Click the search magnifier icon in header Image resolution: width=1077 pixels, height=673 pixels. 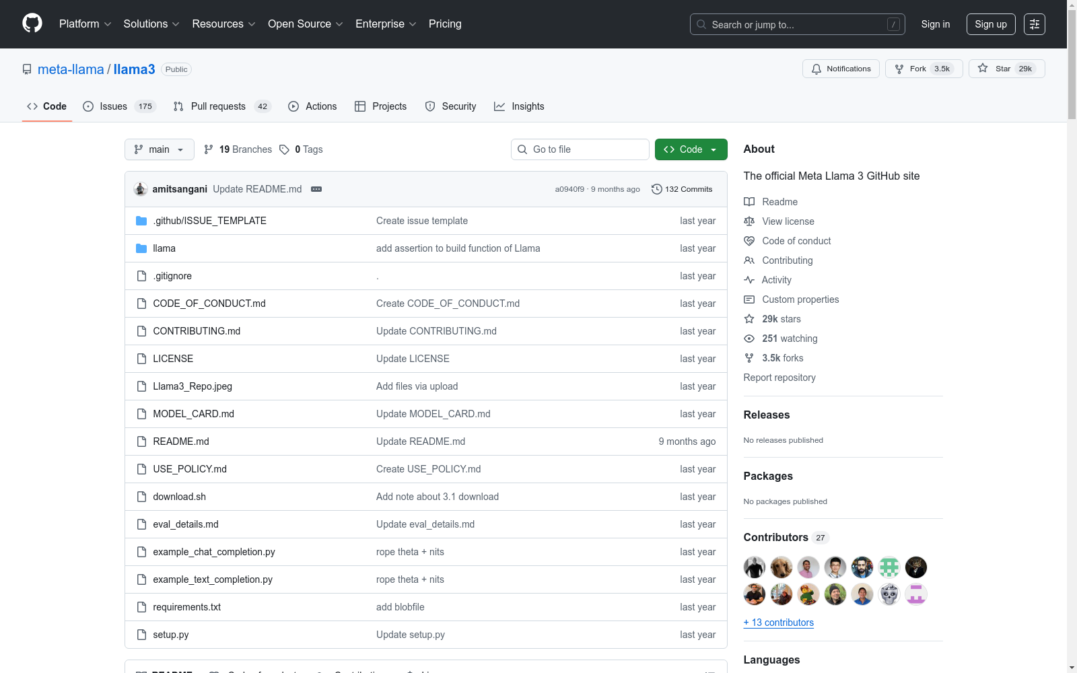pyautogui.click(x=701, y=24)
